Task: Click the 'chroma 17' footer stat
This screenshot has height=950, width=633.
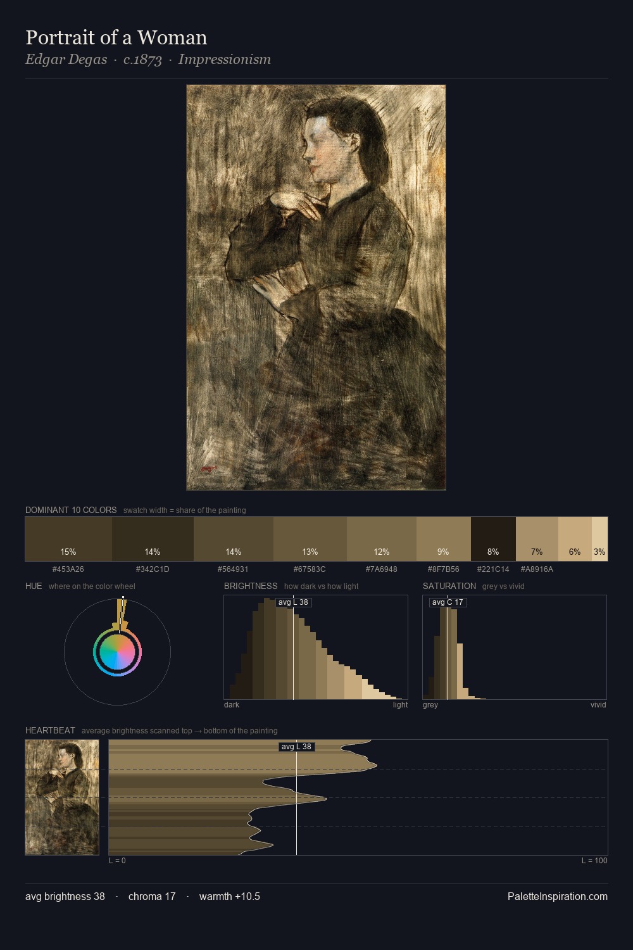Action: 152,896
